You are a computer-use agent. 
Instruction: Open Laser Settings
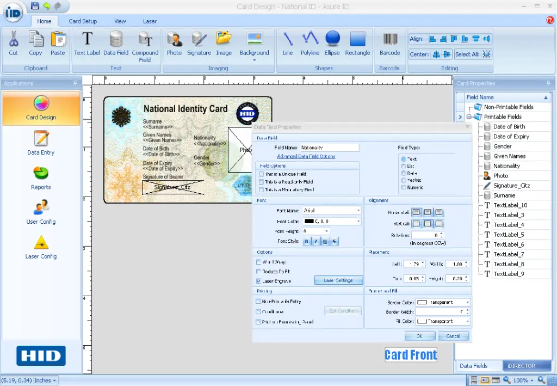(338, 280)
